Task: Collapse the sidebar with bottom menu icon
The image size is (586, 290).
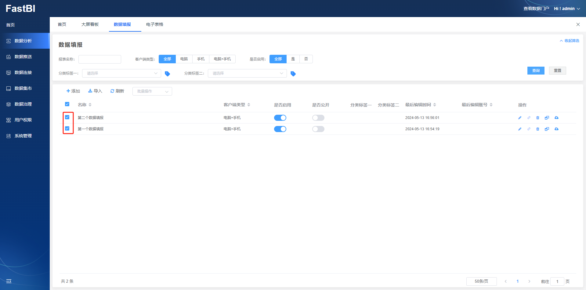Action: coord(9,281)
